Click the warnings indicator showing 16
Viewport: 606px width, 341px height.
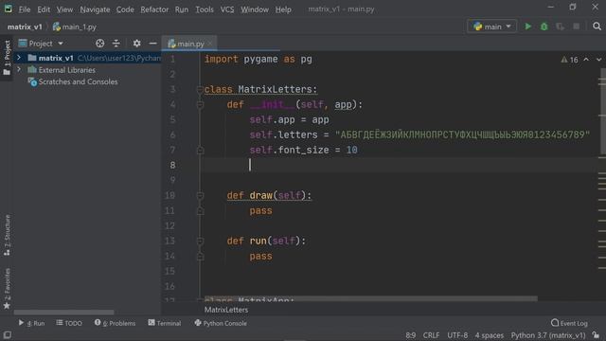570,60
